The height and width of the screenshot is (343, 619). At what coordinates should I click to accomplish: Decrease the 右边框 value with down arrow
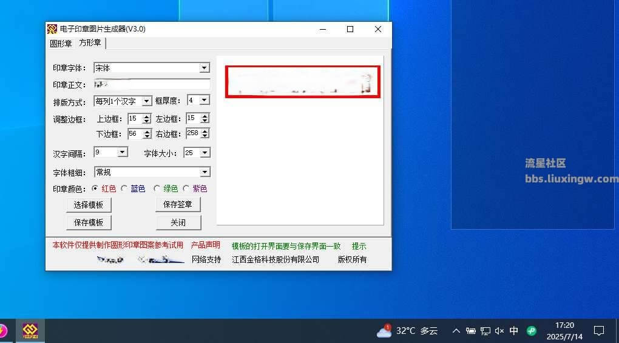pos(205,136)
